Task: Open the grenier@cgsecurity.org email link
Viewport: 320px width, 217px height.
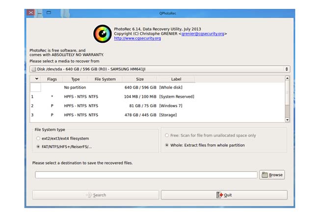Action: tap(203, 34)
